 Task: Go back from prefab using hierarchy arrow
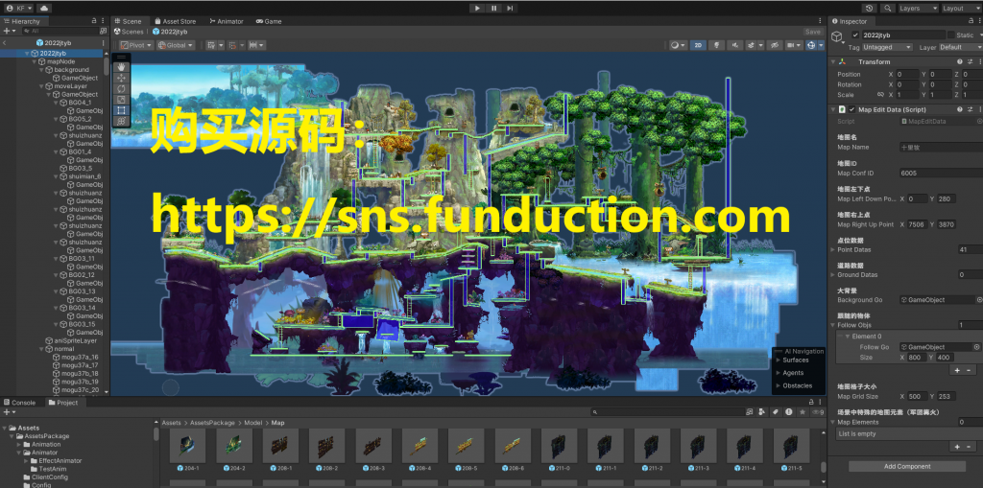pos(5,42)
